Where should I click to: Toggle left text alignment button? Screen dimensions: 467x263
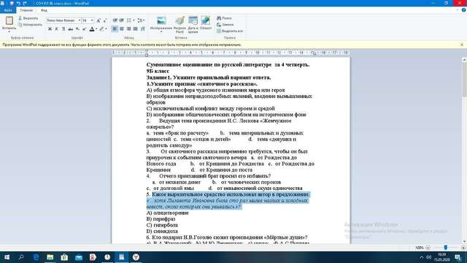[x=115, y=29]
